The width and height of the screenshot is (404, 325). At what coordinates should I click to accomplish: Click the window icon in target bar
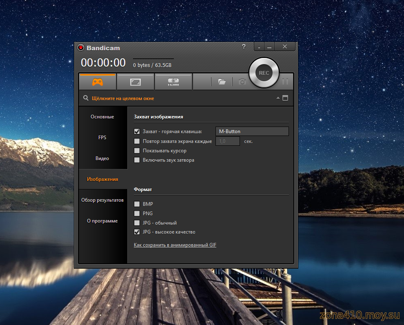click(x=285, y=98)
